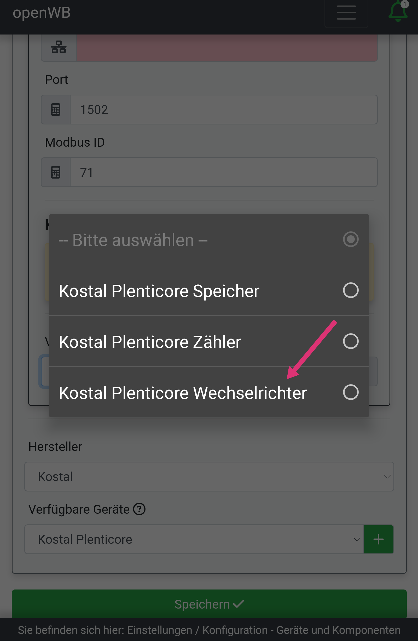Open the notification bell
Screen dimensions: 418x641
click(398, 12)
